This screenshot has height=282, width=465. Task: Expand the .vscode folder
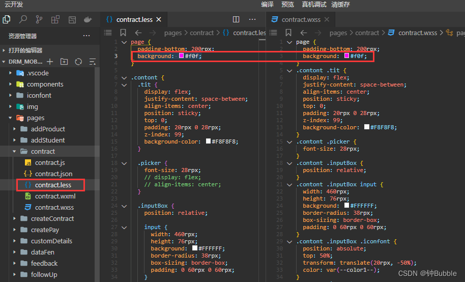tap(11, 73)
